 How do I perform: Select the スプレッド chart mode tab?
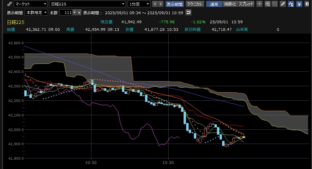point(246,4)
